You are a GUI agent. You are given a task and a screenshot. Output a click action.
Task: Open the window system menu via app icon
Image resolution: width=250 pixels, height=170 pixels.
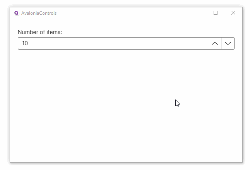(16, 13)
